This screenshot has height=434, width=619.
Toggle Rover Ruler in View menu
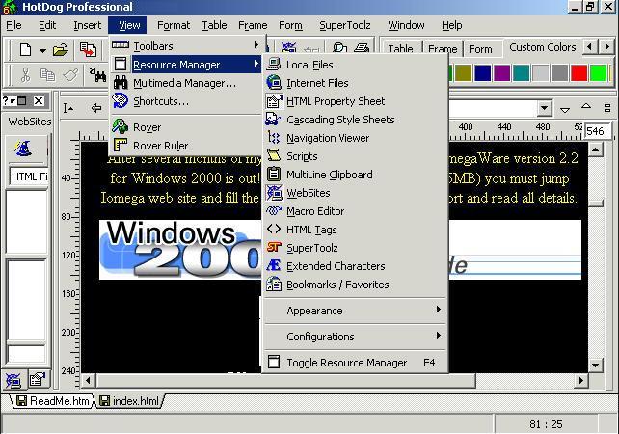pyautogui.click(x=185, y=146)
